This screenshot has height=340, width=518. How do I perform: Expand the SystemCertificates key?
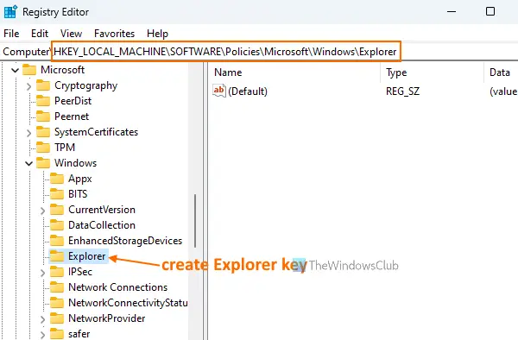coord(28,133)
